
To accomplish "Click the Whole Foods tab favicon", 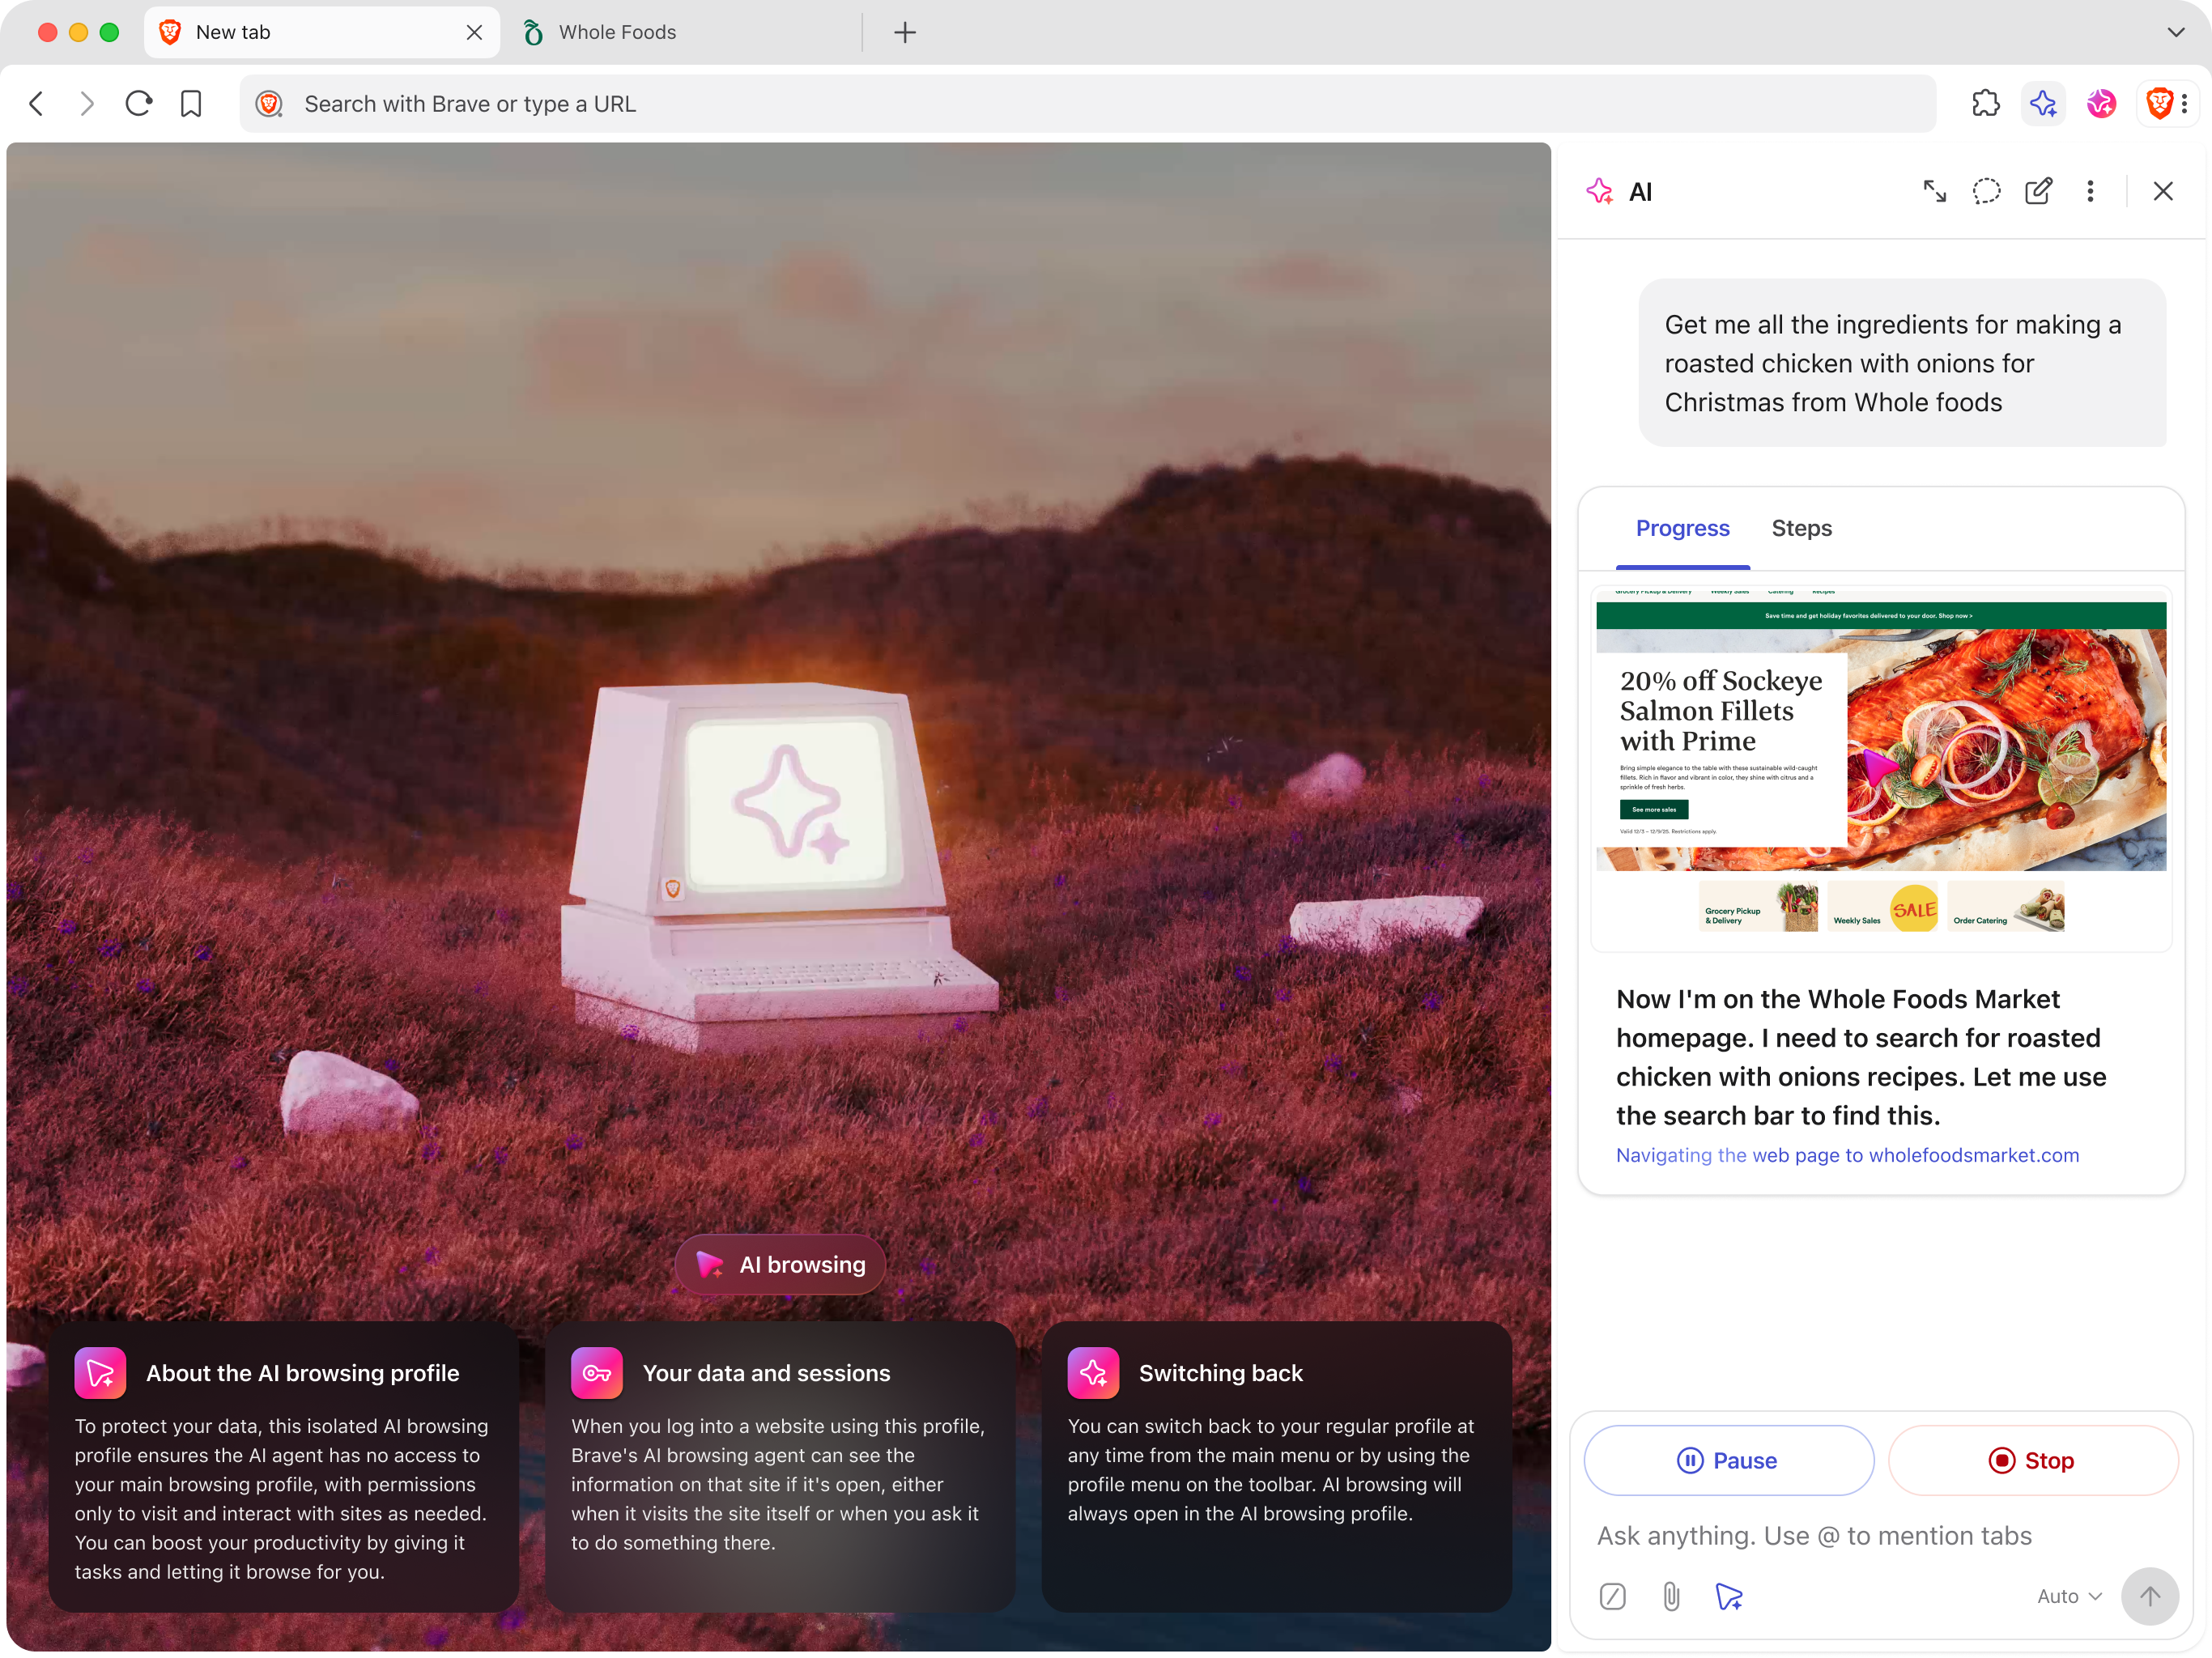I will pyautogui.click(x=533, y=32).
